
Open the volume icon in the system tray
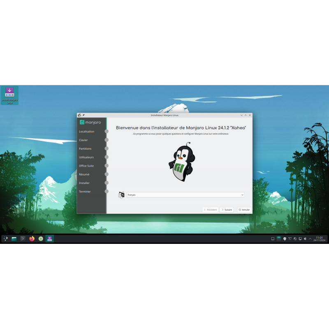tap(305, 239)
